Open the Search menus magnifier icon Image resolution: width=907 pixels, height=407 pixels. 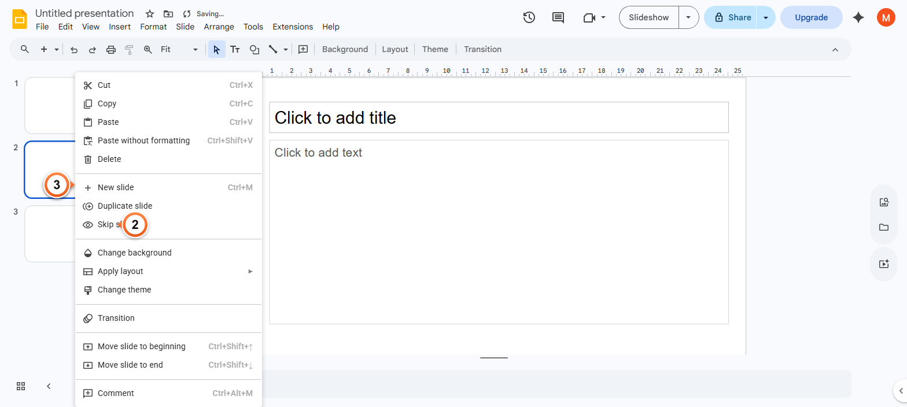(25, 49)
